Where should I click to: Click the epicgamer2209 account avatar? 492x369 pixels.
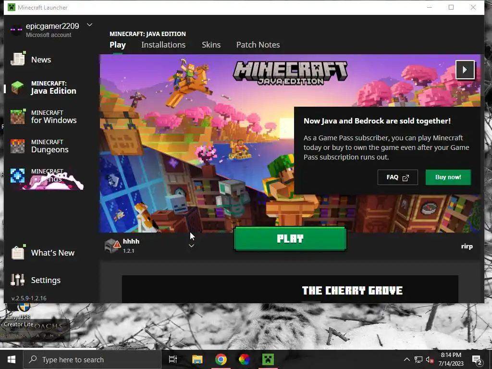[16, 30]
